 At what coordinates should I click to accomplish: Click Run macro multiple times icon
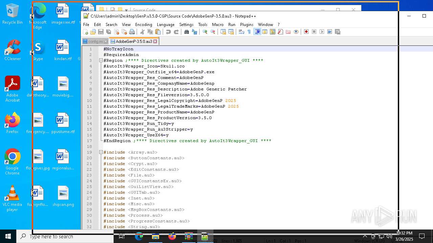[x=330, y=32]
